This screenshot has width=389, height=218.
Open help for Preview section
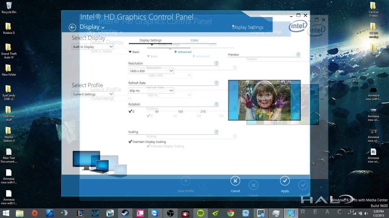coord(298,54)
